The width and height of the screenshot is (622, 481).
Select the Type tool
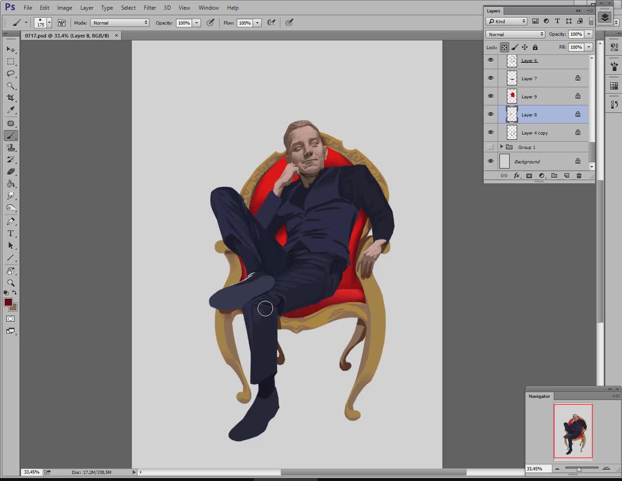point(11,234)
